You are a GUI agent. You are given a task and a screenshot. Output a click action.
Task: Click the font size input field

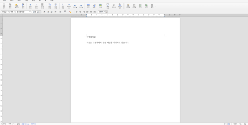[35, 12]
